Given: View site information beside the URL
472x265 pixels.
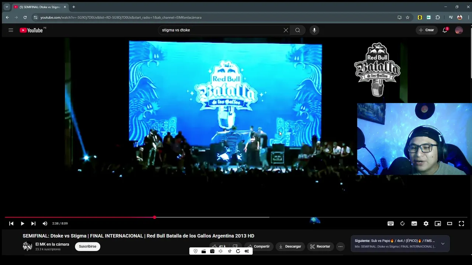Looking at the screenshot, I should 35,17.
